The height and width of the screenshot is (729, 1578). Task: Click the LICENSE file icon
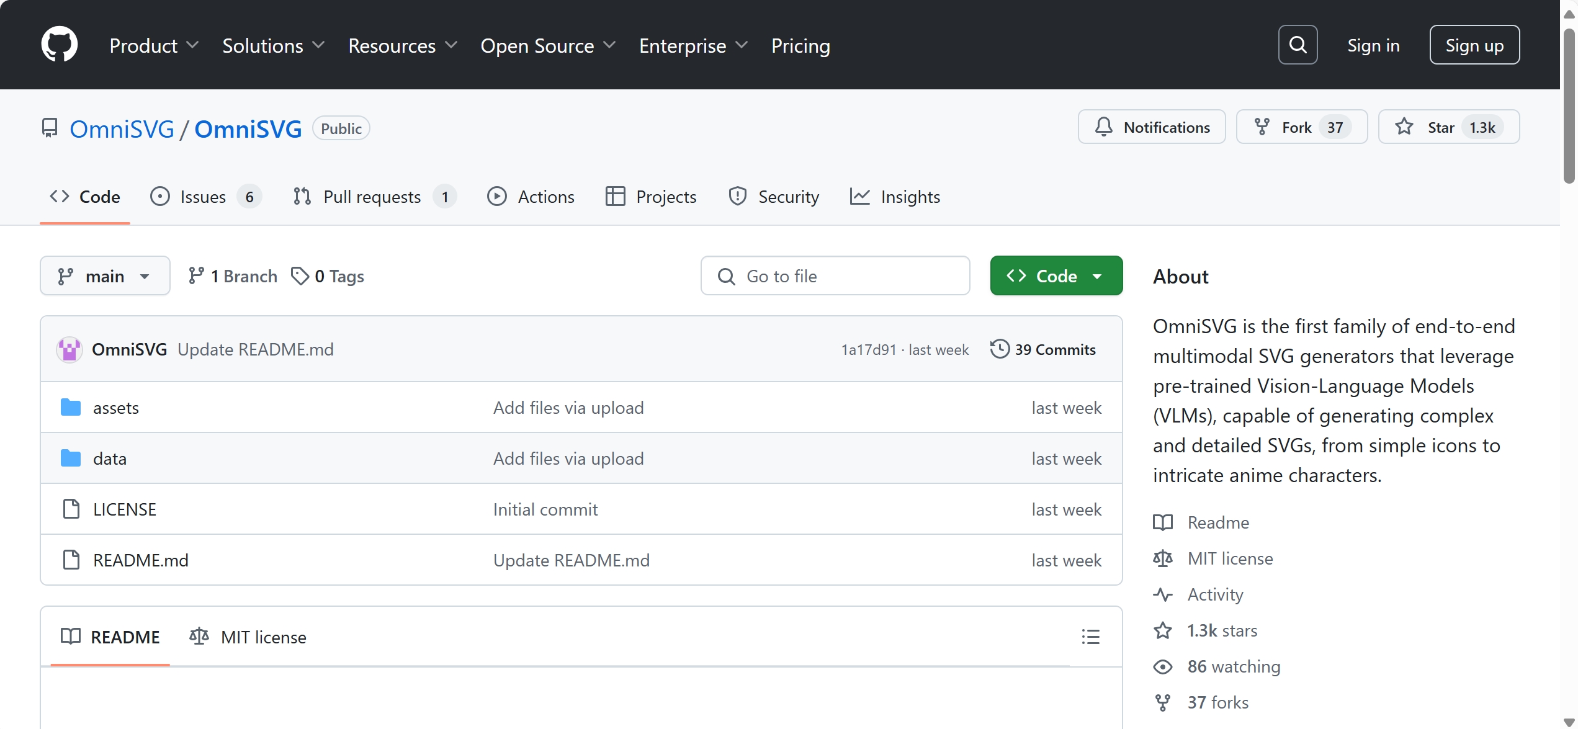point(71,509)
